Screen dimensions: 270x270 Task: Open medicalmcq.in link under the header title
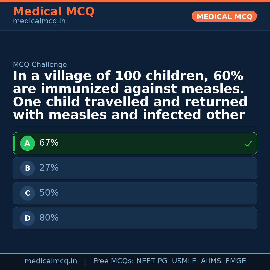click(x=39, y=21)
